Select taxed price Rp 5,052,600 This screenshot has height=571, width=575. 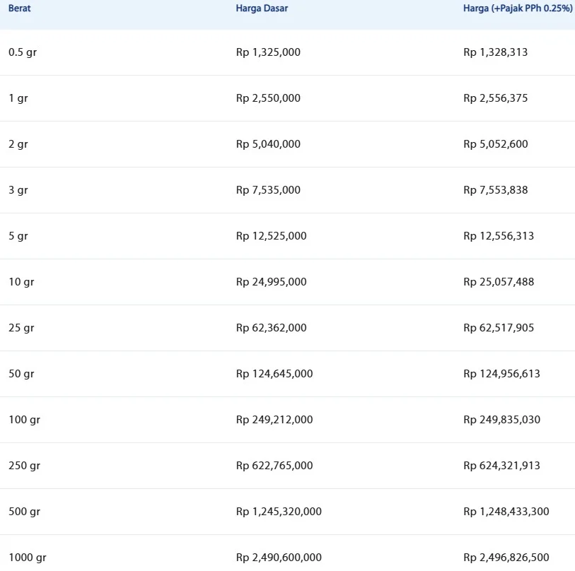point(495,144)
